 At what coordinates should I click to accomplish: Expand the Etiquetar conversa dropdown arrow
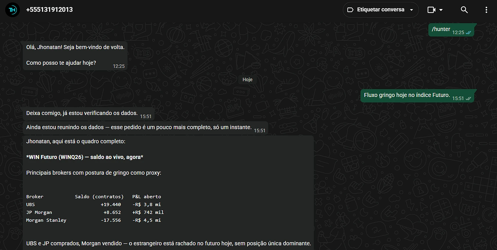click(411, 10)
